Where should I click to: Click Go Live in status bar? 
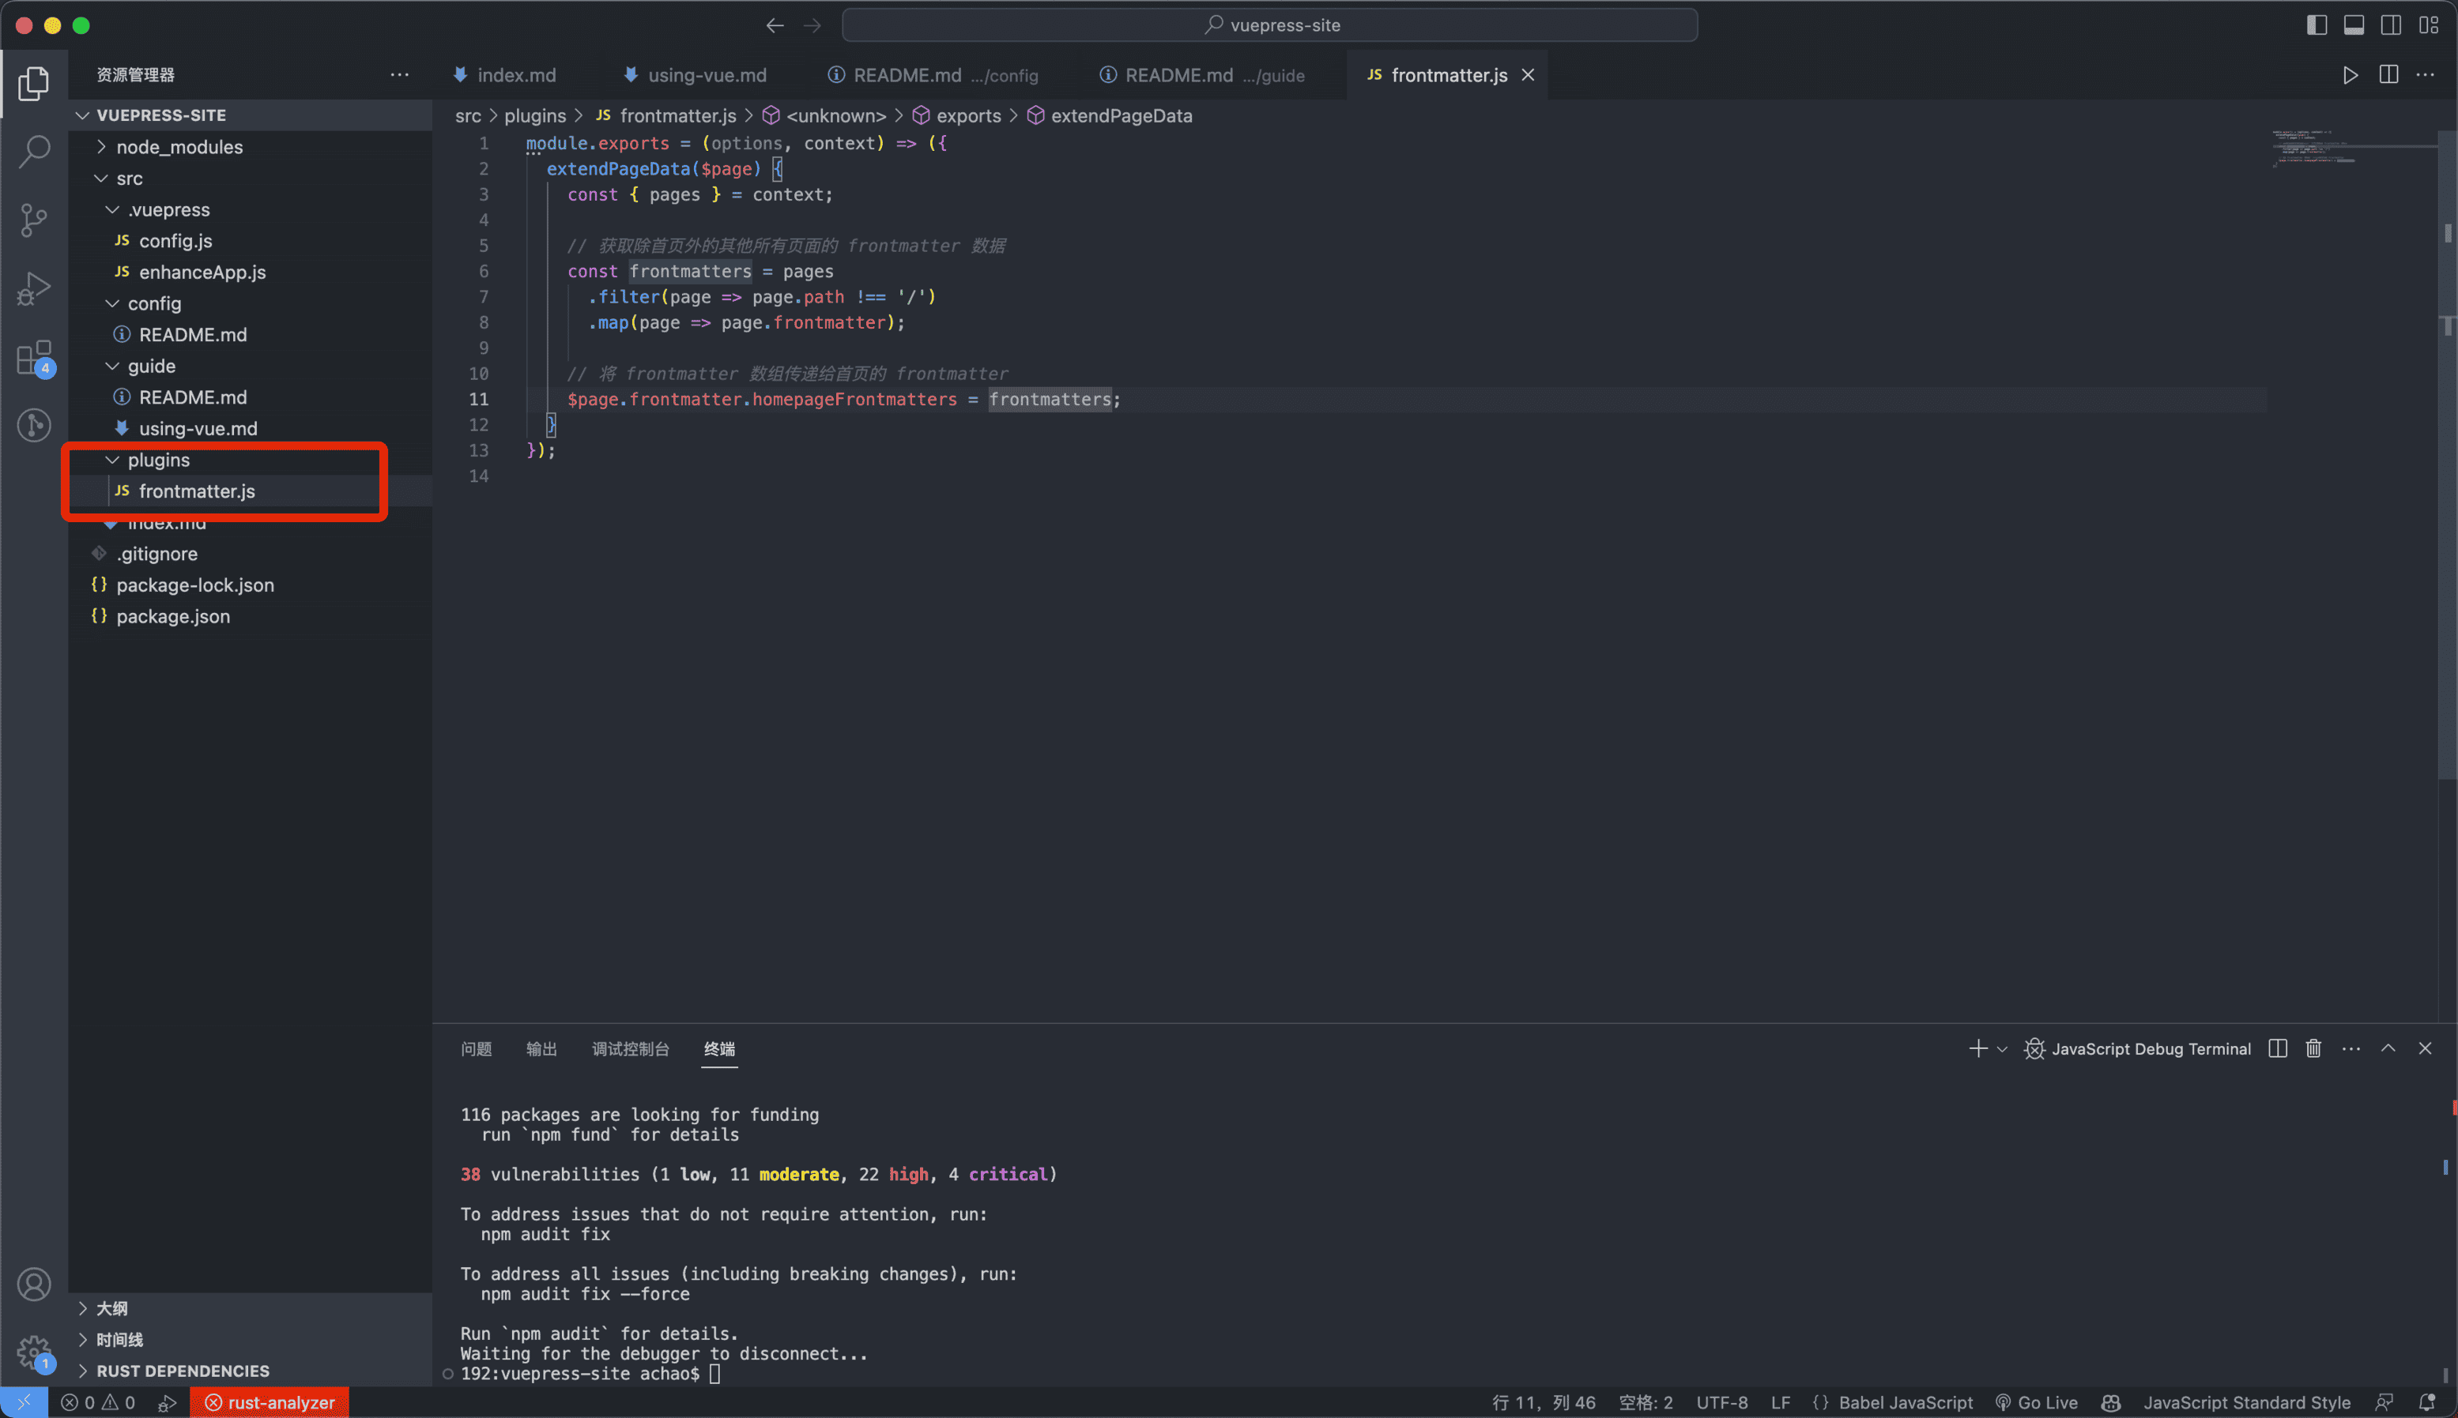coord(2037,1402)
